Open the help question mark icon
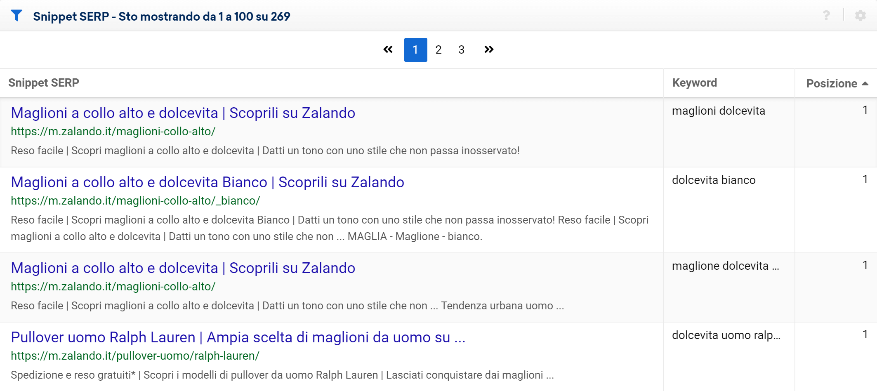Viewport: 877px width, 391px height. (x=826, y=16)
